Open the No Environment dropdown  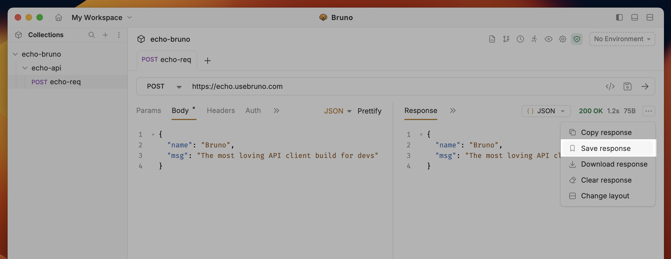click(622, 39)
